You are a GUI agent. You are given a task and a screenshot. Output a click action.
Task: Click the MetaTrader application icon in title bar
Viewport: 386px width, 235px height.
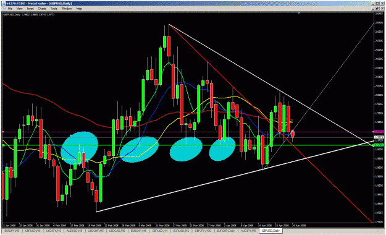coord(4,4)
